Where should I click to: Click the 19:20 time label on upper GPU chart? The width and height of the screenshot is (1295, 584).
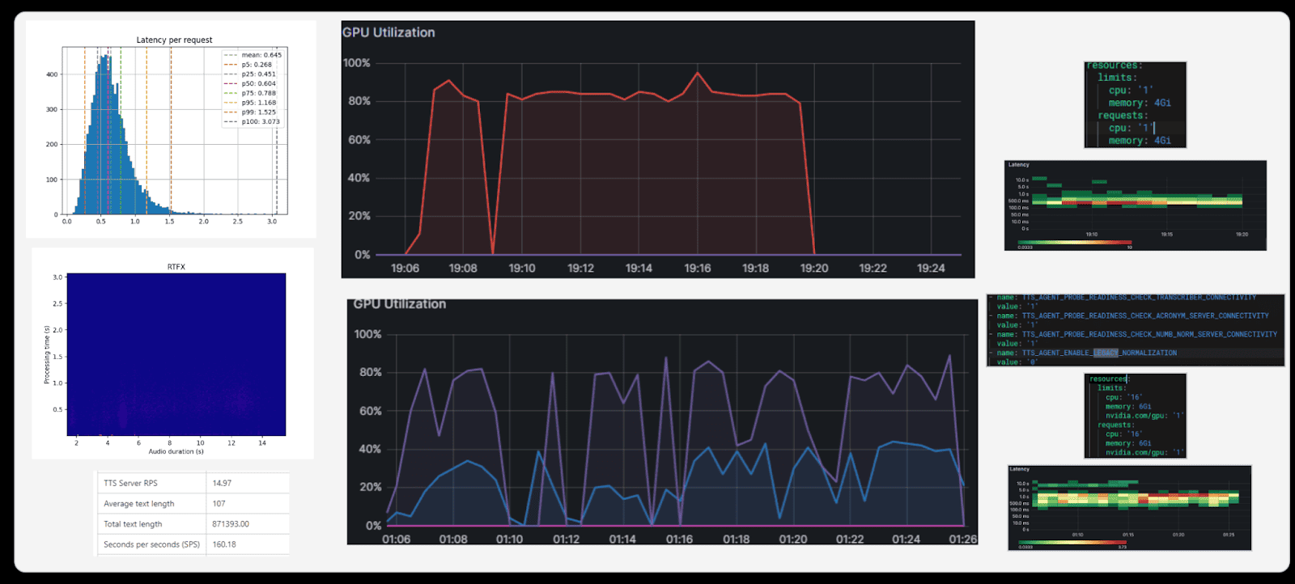(813, 269)
